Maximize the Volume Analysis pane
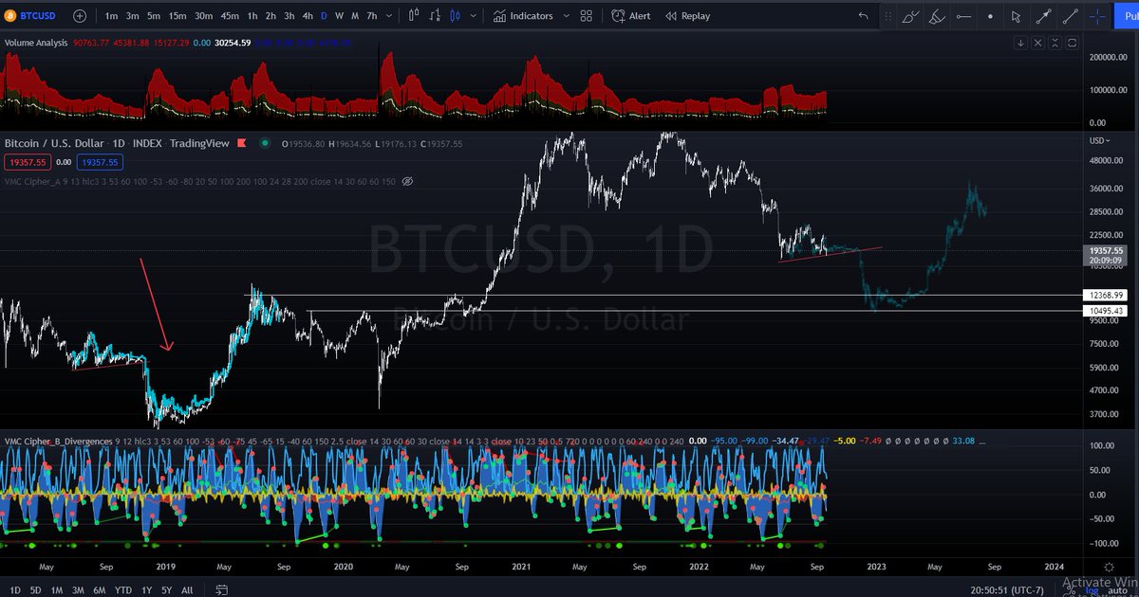Image resolution: width=1139 pixels, height=597 pixels. (x=1072, y=43)
